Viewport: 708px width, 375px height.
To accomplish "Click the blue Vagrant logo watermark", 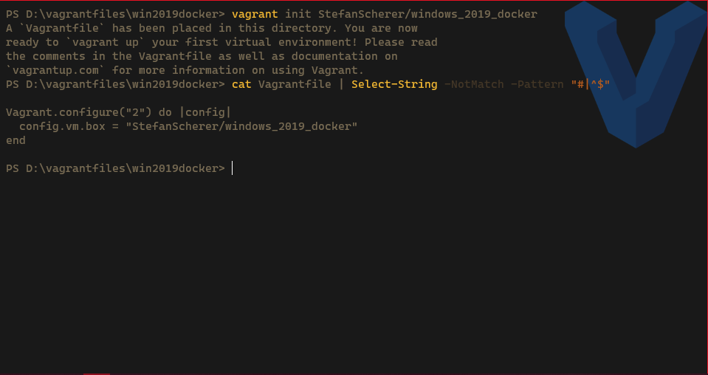I will (x=636, y=74).
